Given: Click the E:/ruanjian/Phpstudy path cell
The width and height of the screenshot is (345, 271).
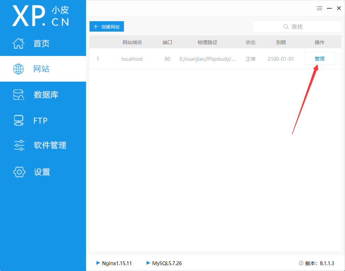Looking at the screenshot, I should tap(207, 59).
